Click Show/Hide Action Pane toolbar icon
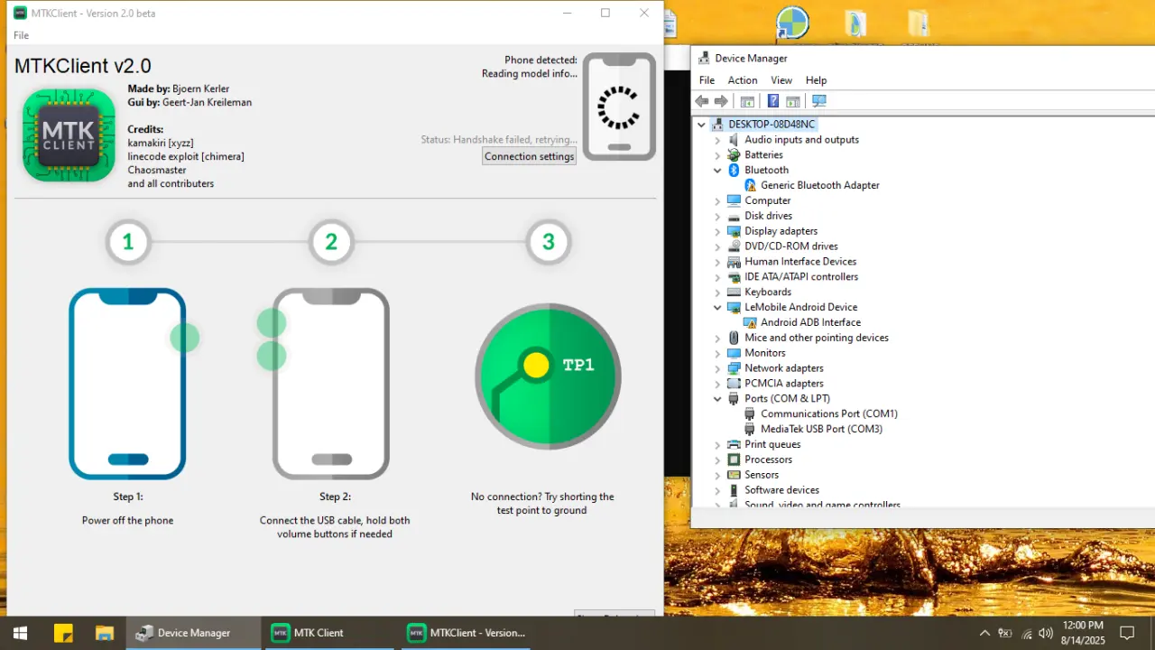Screen dimensions: 1155x650 793,101
